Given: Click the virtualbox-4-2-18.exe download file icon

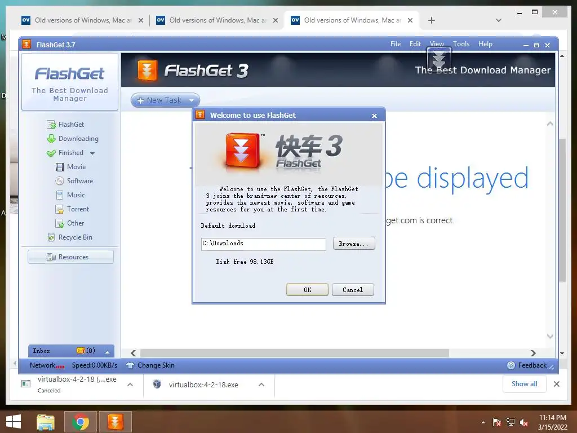Looking at the screenshot, I should coord(157,385).
